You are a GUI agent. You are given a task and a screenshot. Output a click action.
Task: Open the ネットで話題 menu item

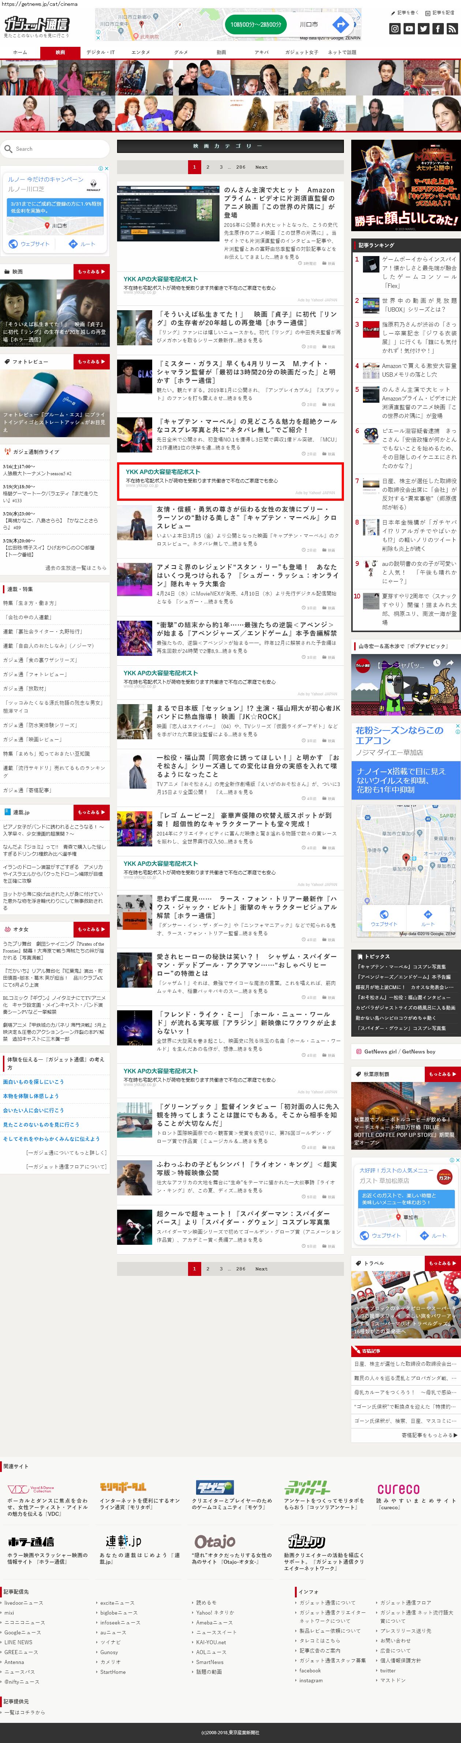(x=342, y=52)
